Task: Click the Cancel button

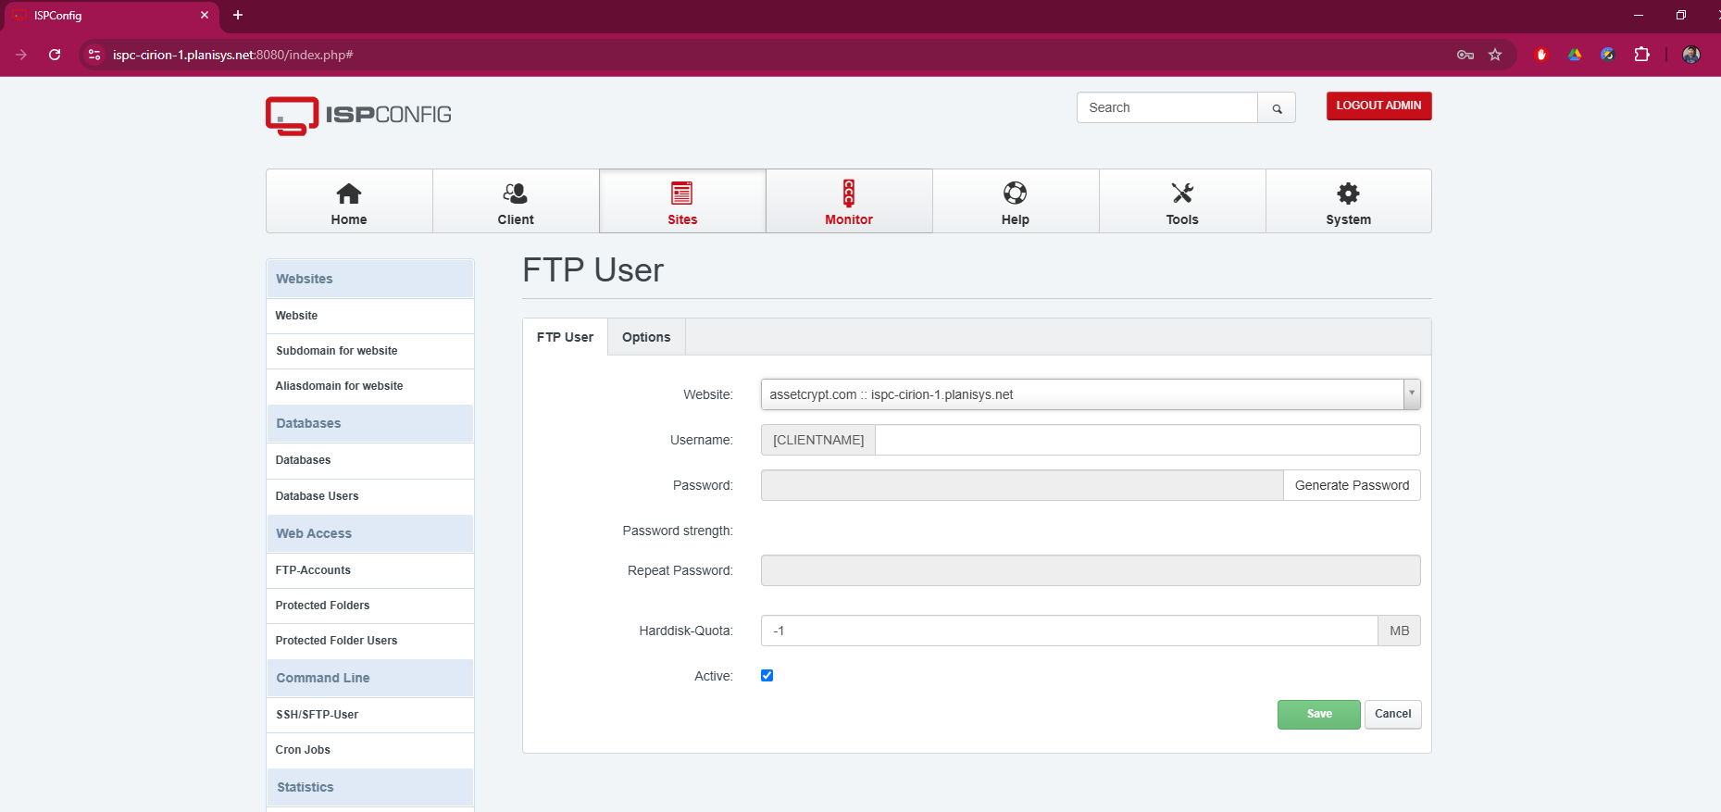Action: [x=1392, y=714]
